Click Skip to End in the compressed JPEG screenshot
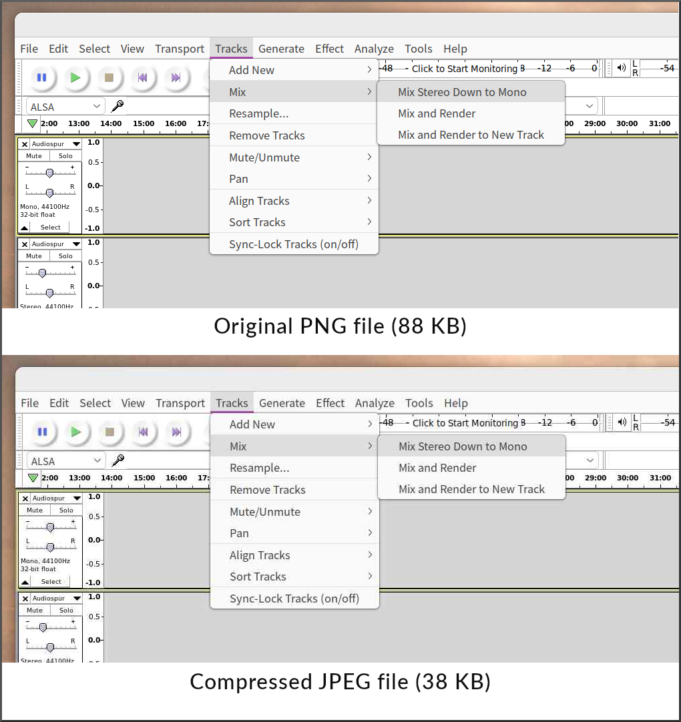This screenshot has height=722, width=681. click(x=176, y=432)
